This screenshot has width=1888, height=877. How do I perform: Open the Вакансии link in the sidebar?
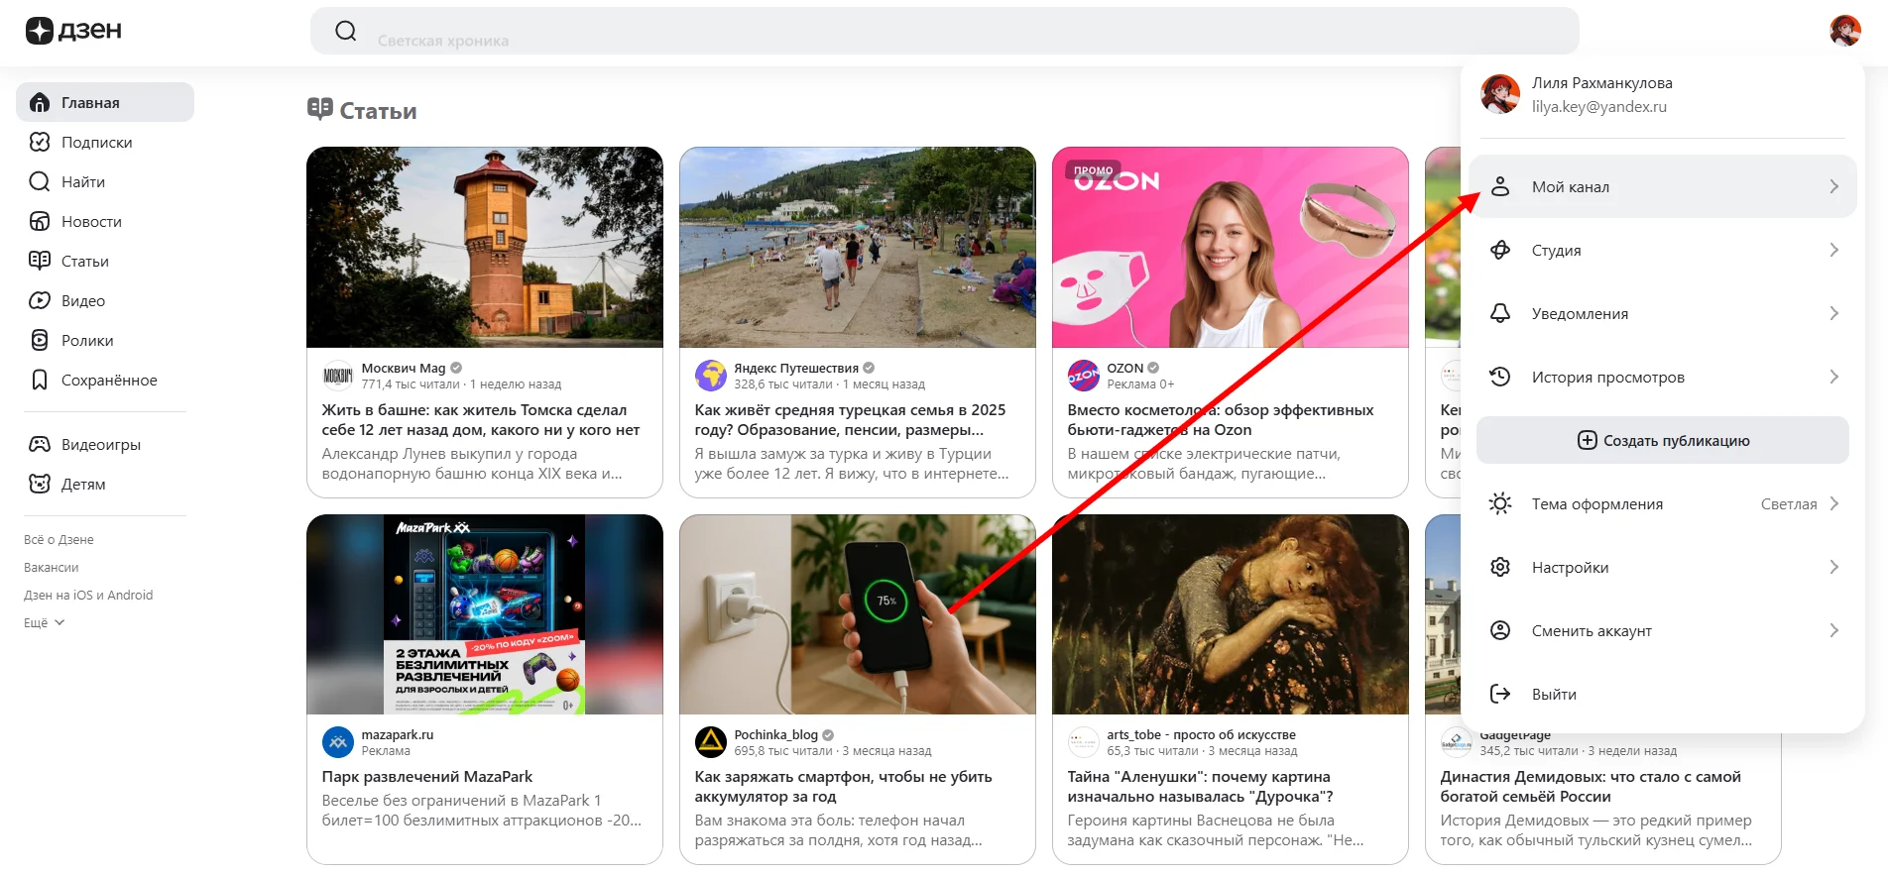pyautogui.click(x=51, y=568)
